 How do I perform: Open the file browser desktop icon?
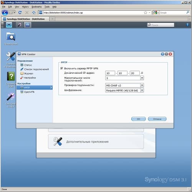click(x=11, y=36)
